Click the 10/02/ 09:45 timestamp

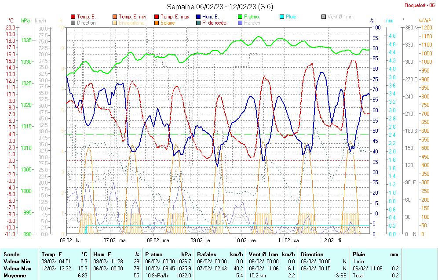[160, 268]
